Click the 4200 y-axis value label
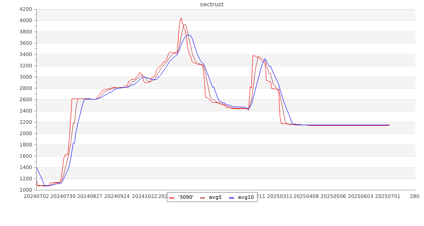424x226 pixels. (x=26, y=9)
